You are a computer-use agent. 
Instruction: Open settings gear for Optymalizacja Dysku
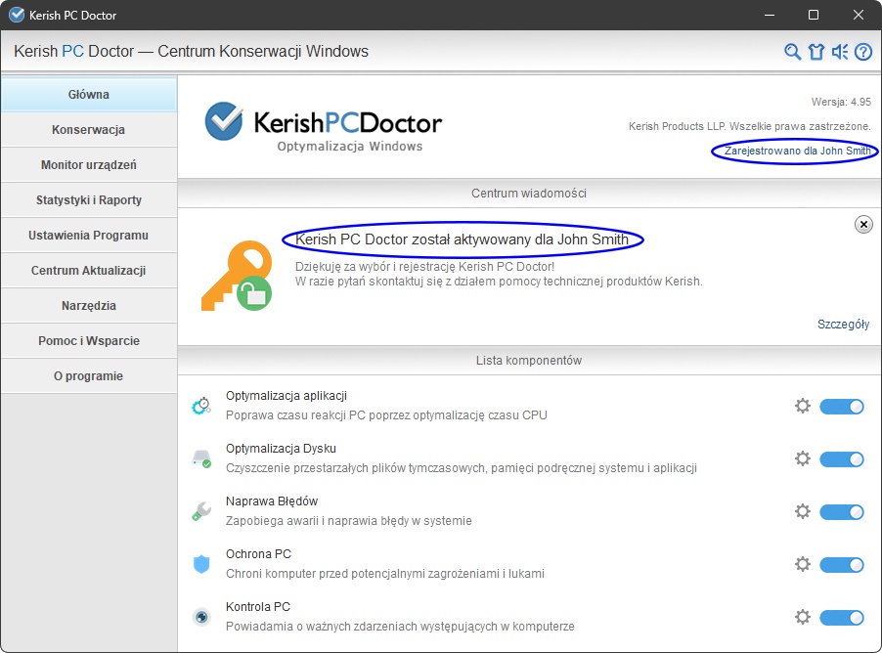point(803,458)
